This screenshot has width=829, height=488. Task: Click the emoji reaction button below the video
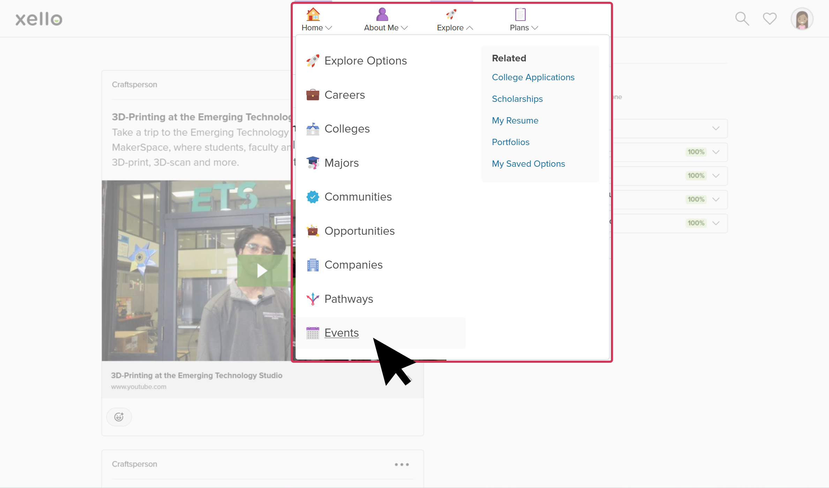(119, 416)
